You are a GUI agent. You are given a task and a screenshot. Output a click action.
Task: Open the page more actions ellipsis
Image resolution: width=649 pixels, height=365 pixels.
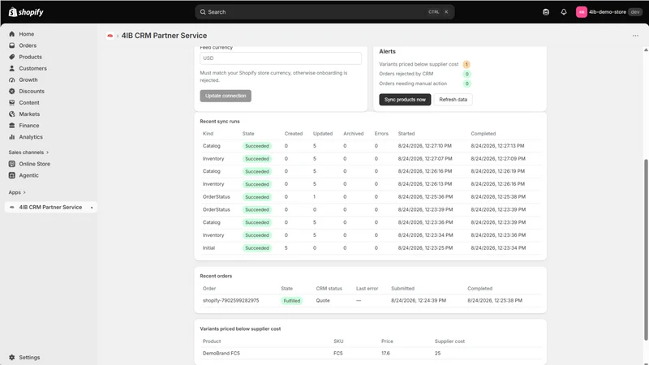click(x=635, y=36)
